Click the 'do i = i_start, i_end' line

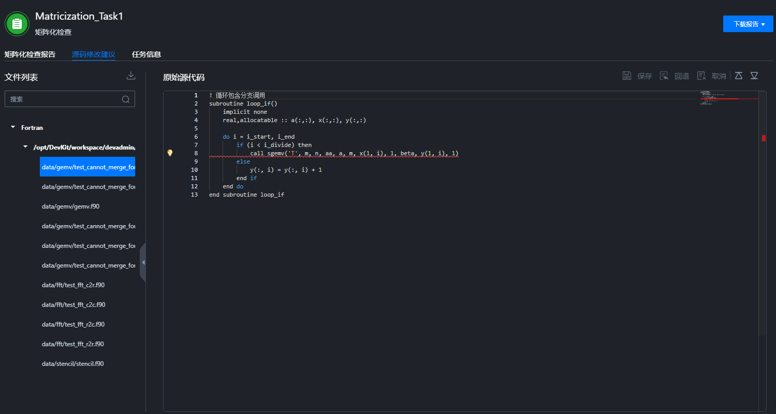coord(258,137)
